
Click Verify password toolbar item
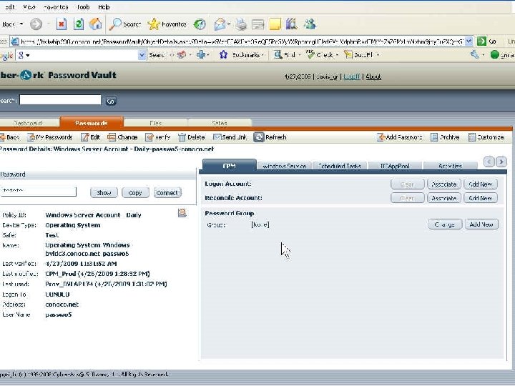(x=158, y=137)
